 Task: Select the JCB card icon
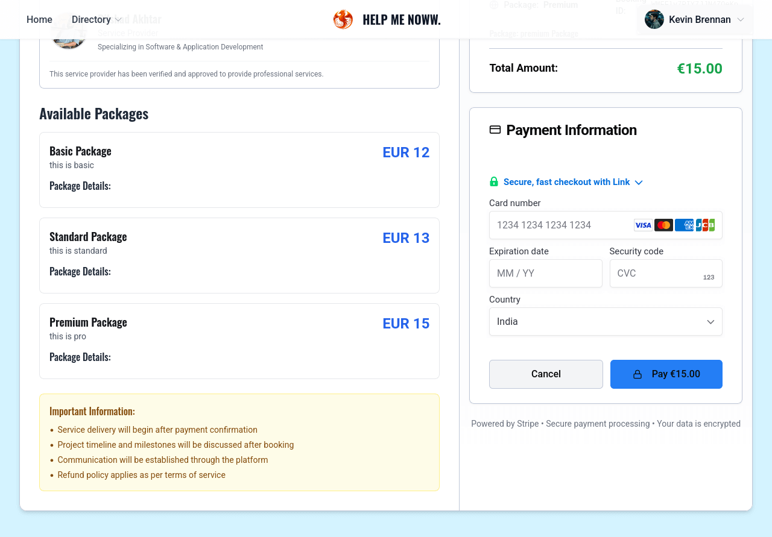tap(706, 225)
